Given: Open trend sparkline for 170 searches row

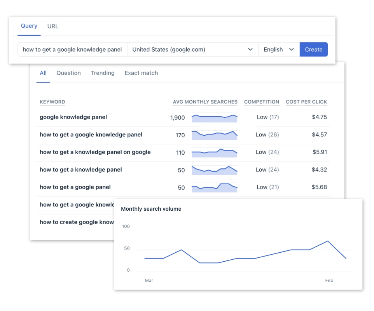Looking at the screenshot, I should pos(215,135).
